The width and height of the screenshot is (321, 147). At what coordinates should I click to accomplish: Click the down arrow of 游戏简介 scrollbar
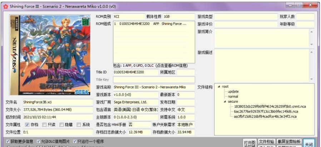[x=312, y=44]
